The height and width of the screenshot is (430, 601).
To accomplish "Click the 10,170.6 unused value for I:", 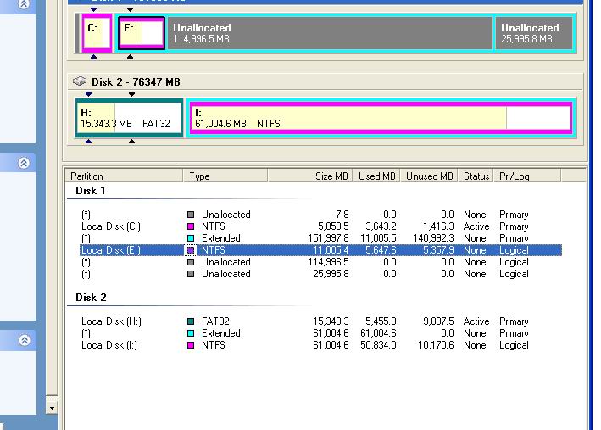I will pos(436,345).
